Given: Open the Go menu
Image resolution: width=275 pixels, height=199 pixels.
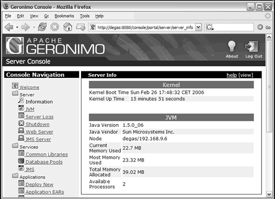Looking at the screenshot, I should pos(46,16).
